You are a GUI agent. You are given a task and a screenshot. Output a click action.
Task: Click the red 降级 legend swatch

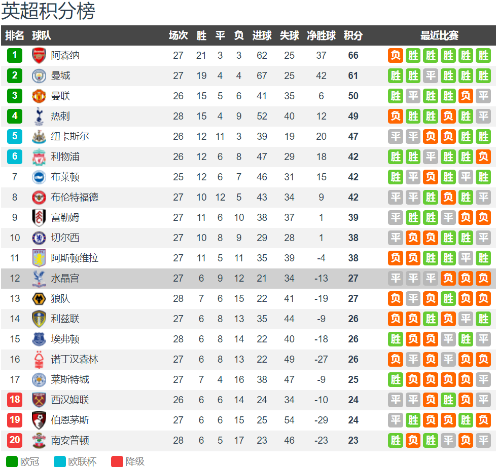point(117,461)
